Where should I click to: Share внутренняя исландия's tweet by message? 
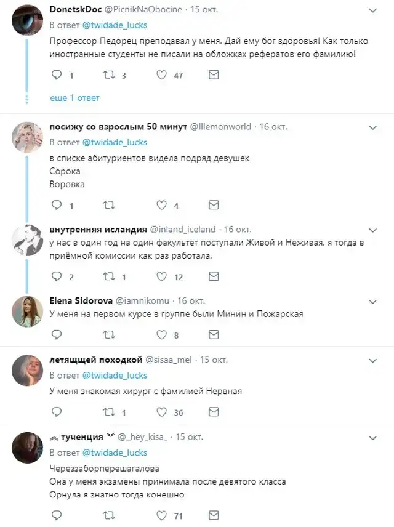click(x=214, y=277)
